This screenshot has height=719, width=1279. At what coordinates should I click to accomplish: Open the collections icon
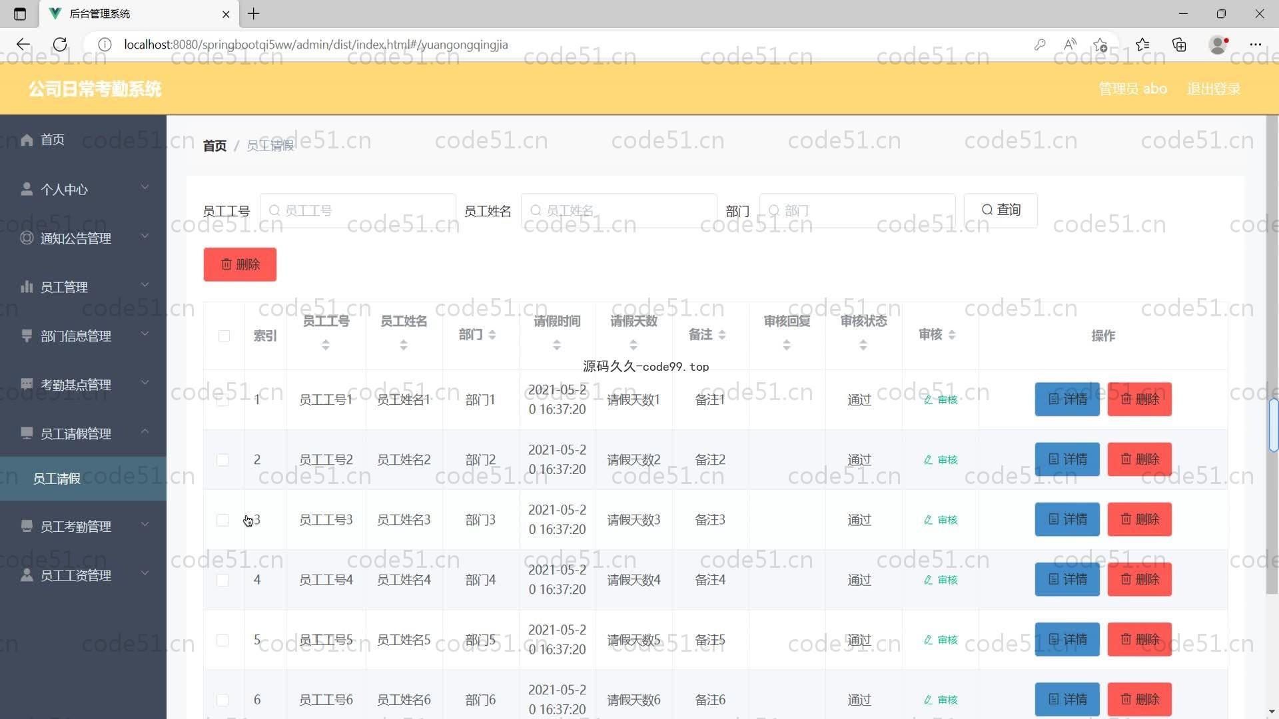click(1179, 45)
